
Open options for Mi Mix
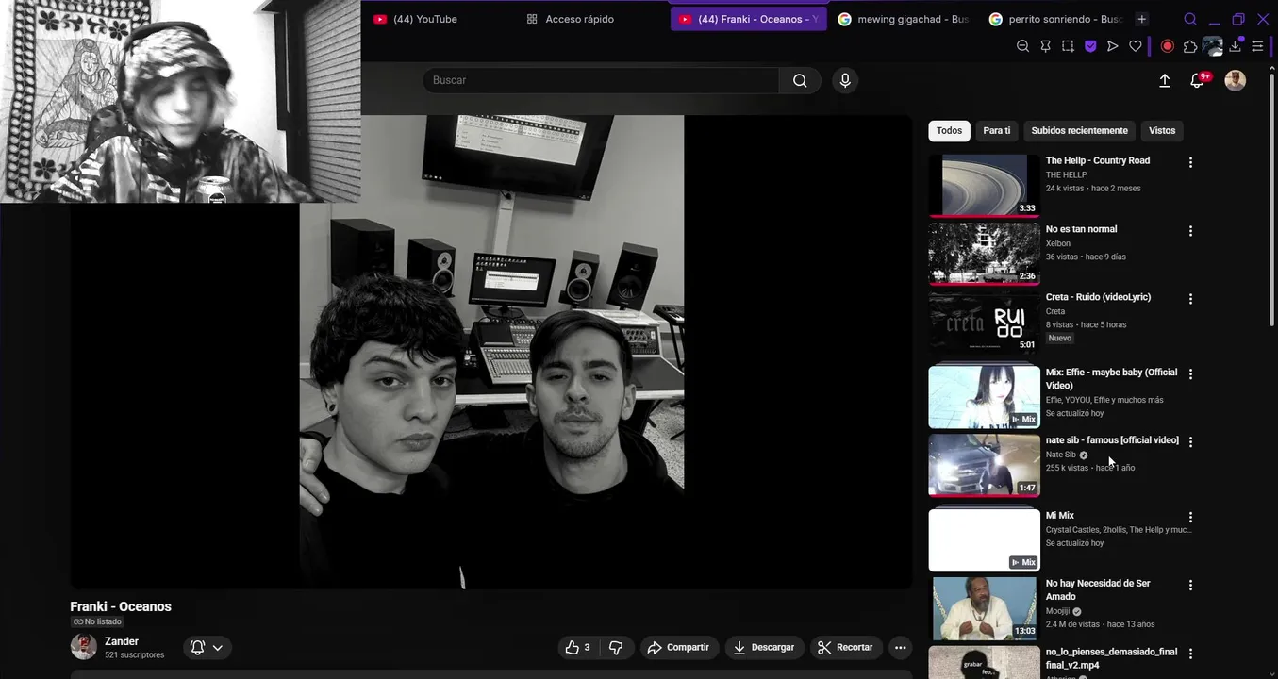[1190, 518]
